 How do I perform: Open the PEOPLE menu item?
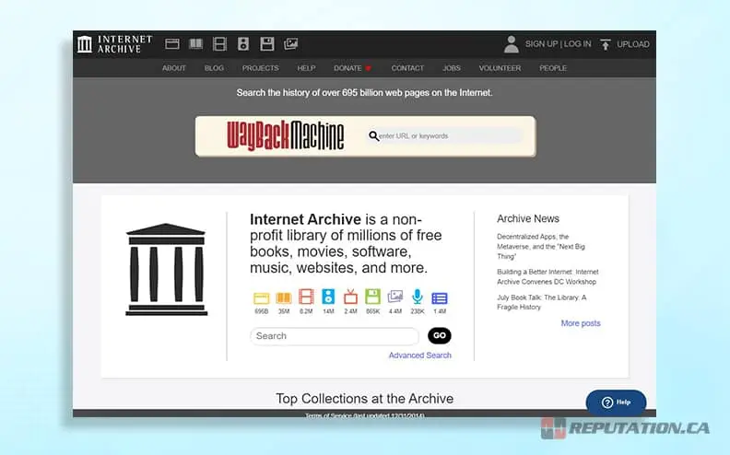click(553, 68)
